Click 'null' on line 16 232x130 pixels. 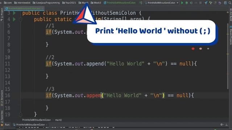click(x=182, y=95)
